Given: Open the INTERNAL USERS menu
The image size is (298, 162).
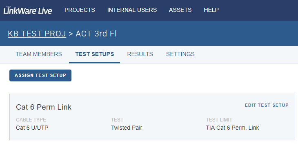Looking at the screenshot, I should [x=132, y=10].
